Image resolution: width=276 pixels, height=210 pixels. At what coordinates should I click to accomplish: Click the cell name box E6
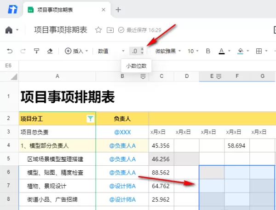tap(8, 66)
